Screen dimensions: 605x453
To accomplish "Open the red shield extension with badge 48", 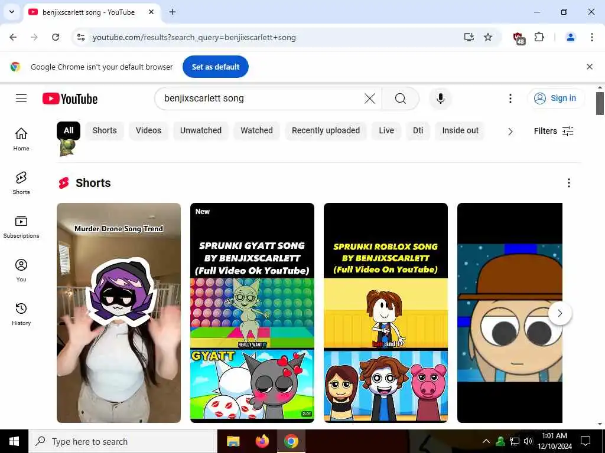I will tap(519, 38).
